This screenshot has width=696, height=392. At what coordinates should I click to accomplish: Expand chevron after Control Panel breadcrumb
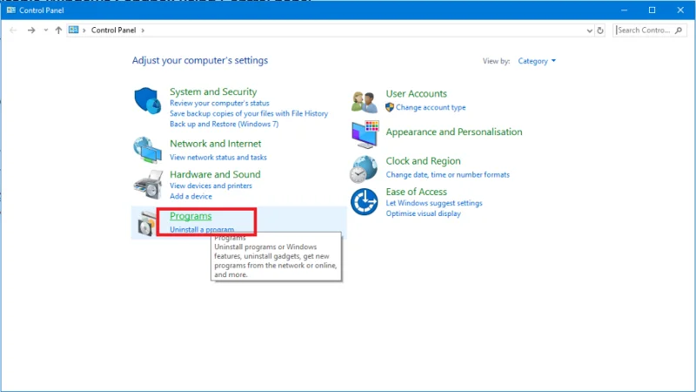click(x=143, y=30)
